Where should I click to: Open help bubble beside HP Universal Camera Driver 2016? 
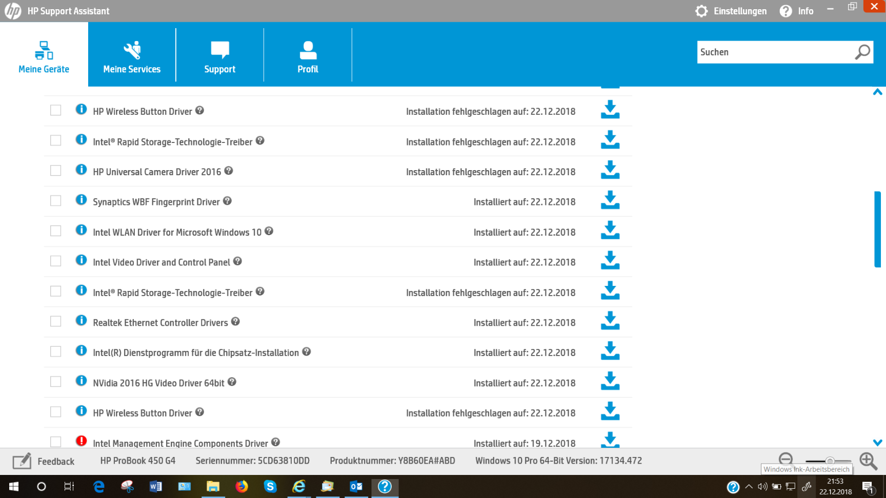point(229,171)
